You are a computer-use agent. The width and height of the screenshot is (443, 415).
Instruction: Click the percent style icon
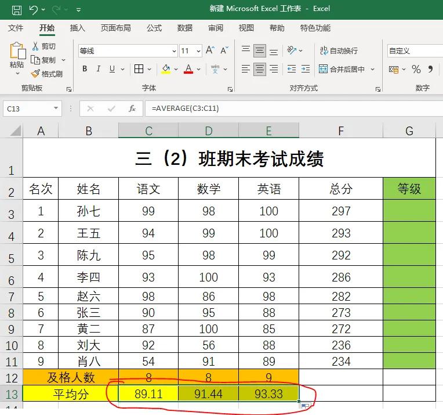tap(416, 69)
